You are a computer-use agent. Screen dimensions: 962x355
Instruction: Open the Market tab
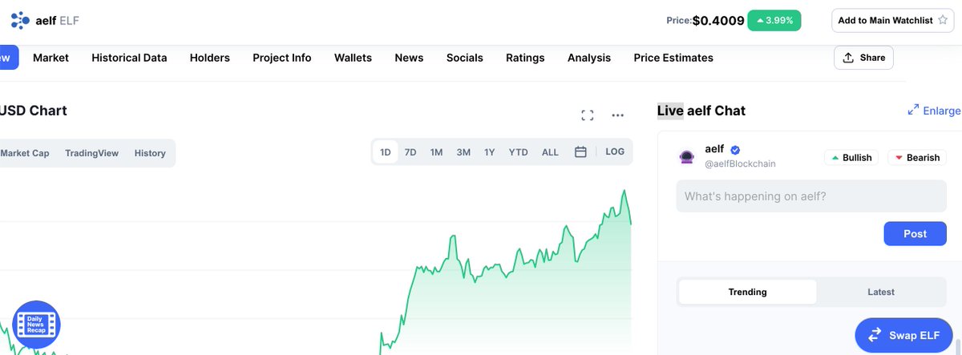point(51,58)
